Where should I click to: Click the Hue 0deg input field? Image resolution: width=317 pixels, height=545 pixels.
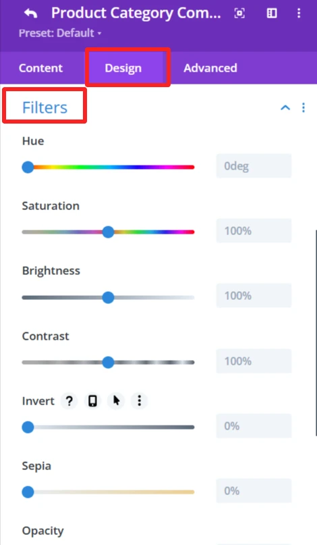point(254,166)
